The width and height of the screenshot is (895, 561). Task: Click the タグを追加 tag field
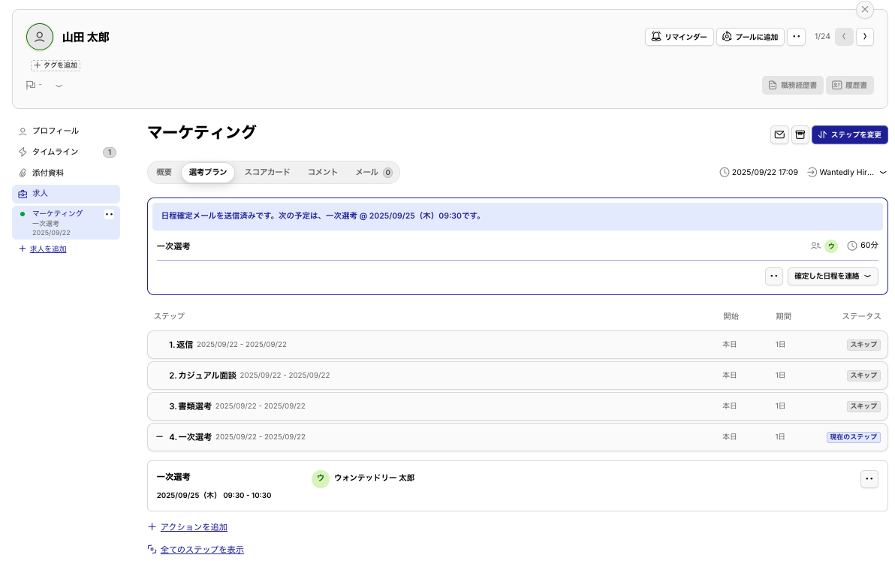pos(56,65)
